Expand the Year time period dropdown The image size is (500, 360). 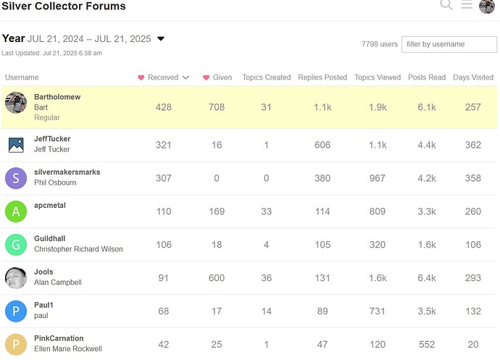161,39
